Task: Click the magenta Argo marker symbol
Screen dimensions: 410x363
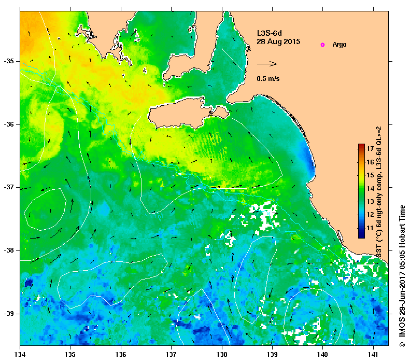Action: coord(323,45)
